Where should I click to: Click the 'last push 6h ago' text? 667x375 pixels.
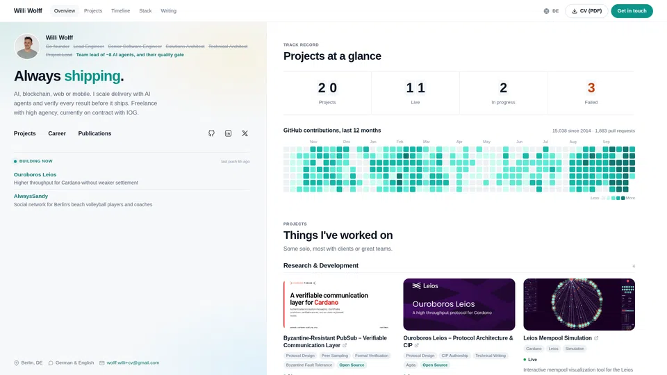pyautogui.click(x=236, y=162)
